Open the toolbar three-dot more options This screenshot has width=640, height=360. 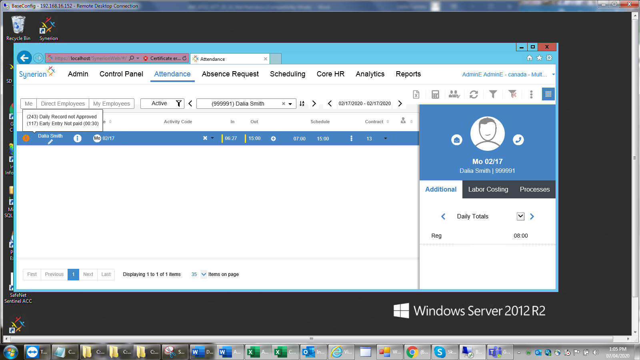531,94
